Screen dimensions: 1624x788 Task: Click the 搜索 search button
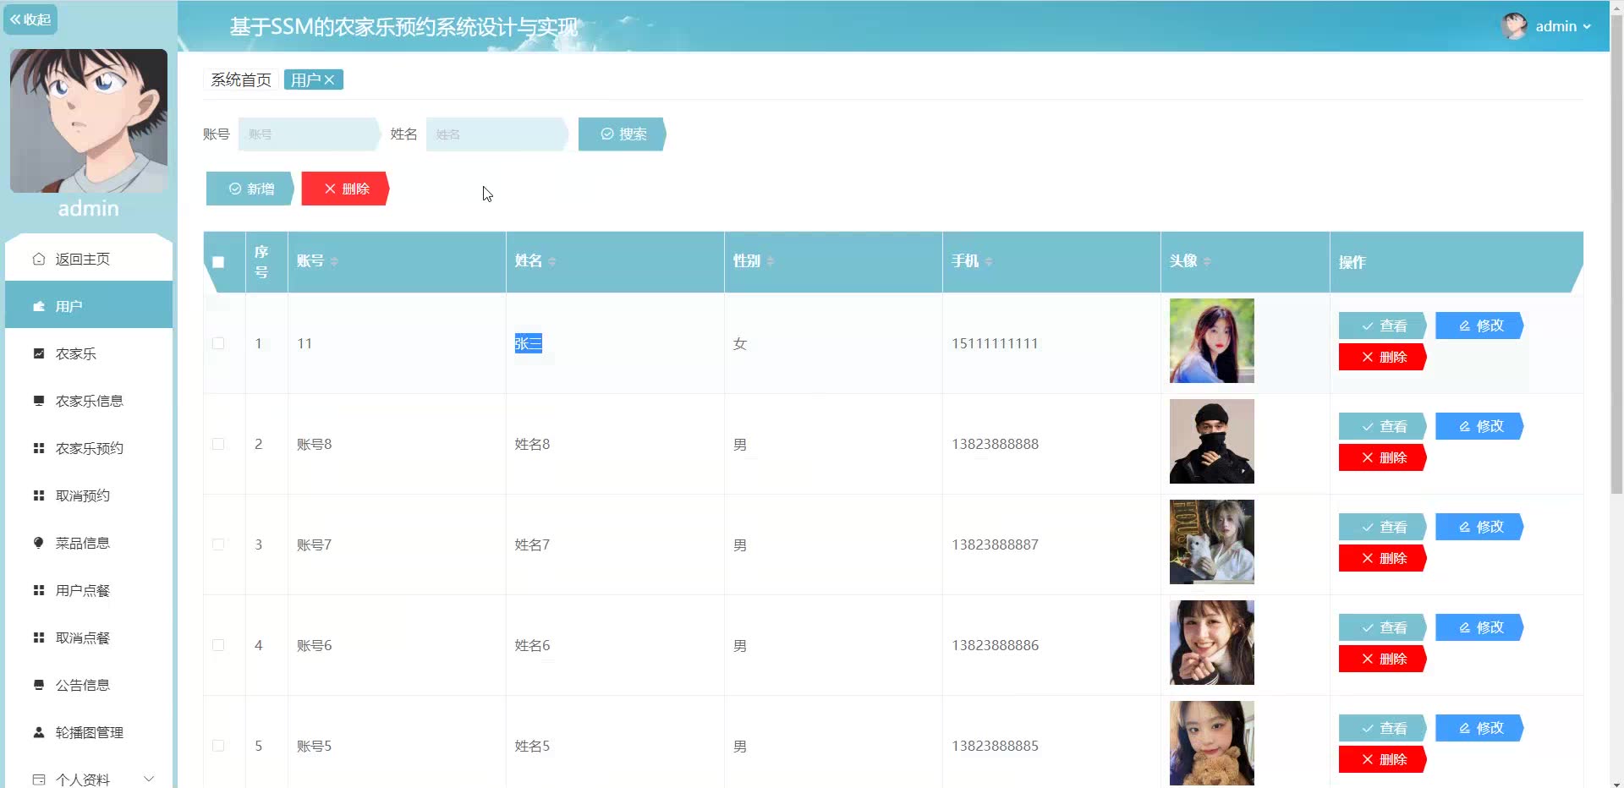[622, 134]
